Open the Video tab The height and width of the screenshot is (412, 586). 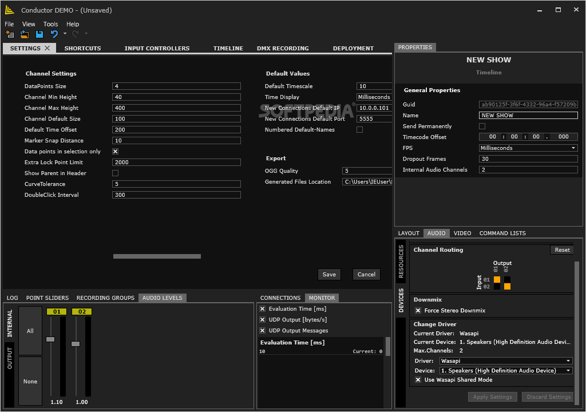pos(462,233)
